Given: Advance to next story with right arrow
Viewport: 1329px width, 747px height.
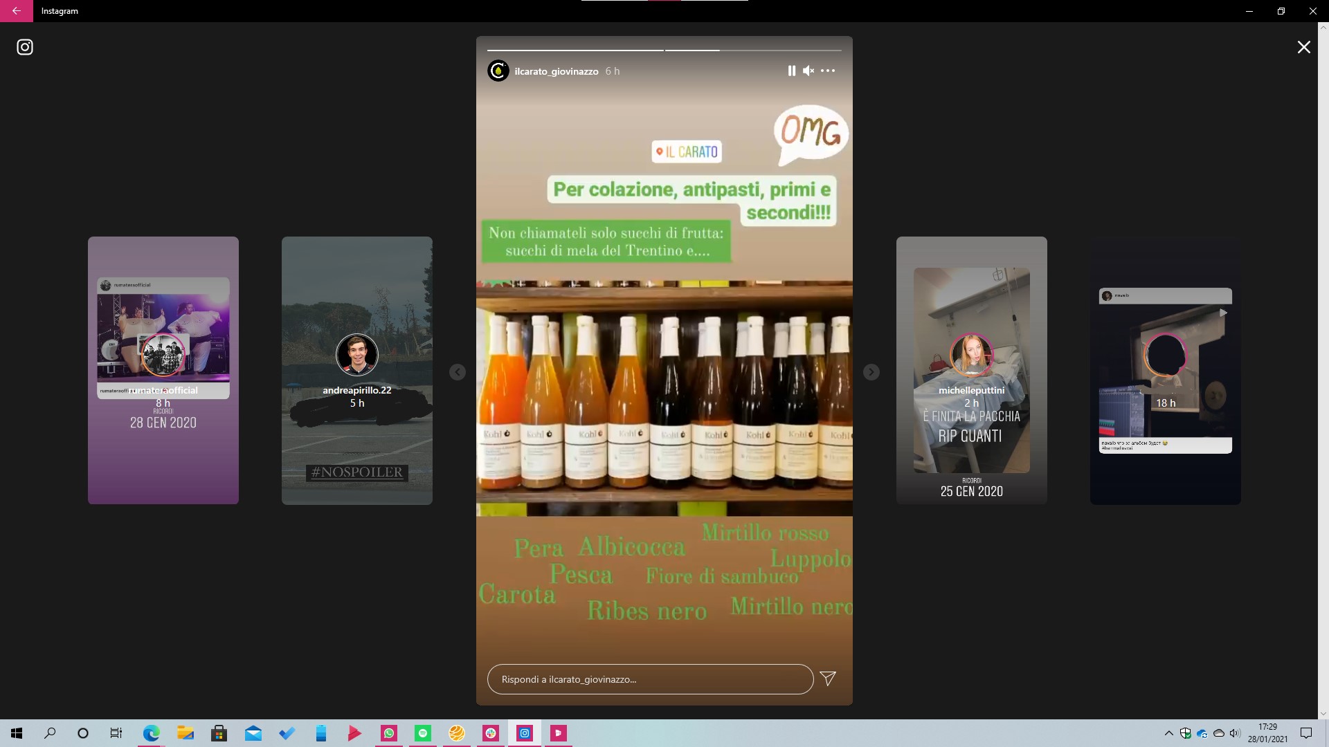Looking at the screenshot, I should coord(871,372).
